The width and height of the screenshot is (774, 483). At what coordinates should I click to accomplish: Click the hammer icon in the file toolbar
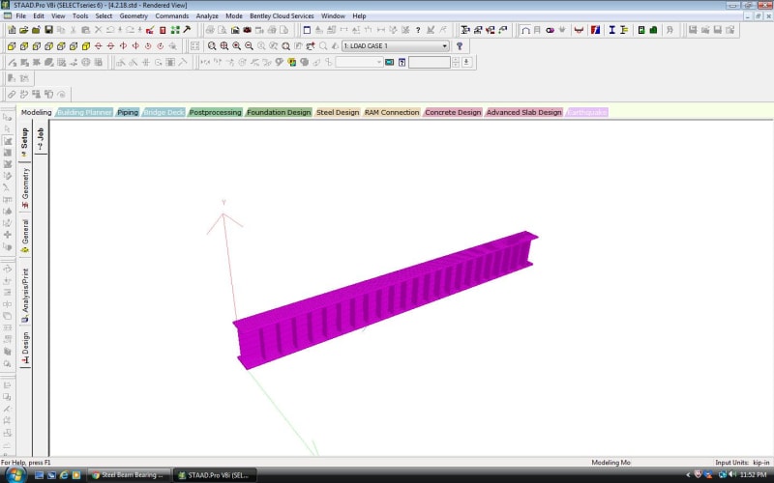pyautogui.click(x=187, y=30)
